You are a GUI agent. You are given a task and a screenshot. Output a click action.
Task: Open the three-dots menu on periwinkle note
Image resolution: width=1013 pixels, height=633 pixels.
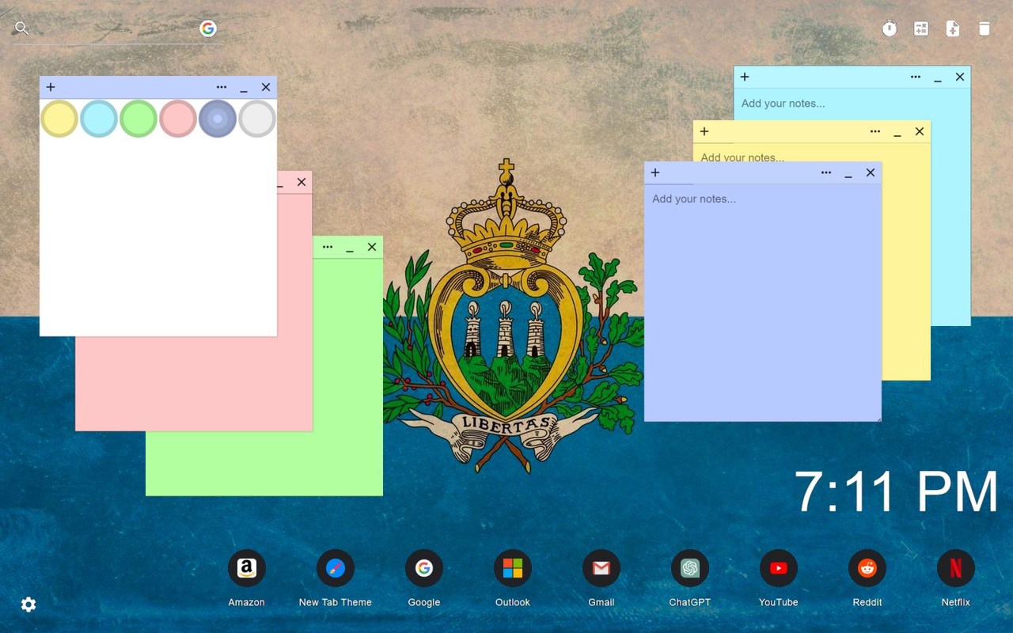[x=826, y=172]
